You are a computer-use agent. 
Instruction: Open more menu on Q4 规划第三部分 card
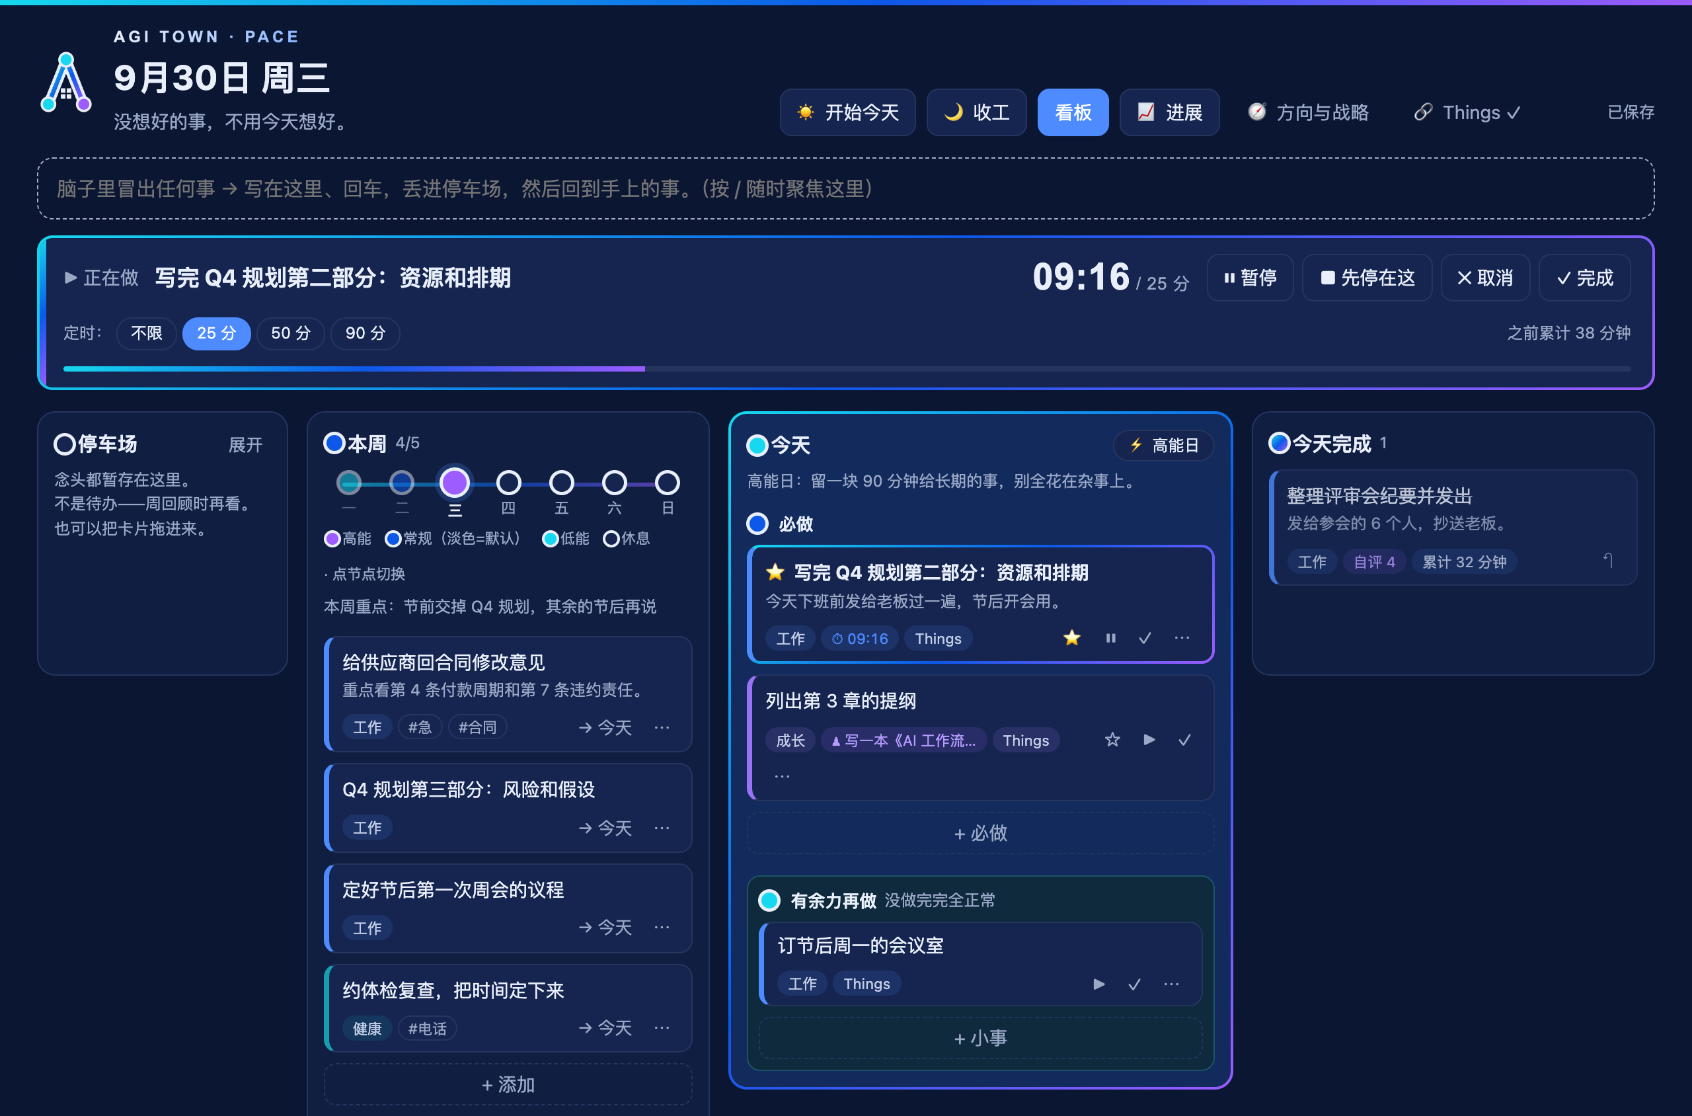click(x=662, y=828)
